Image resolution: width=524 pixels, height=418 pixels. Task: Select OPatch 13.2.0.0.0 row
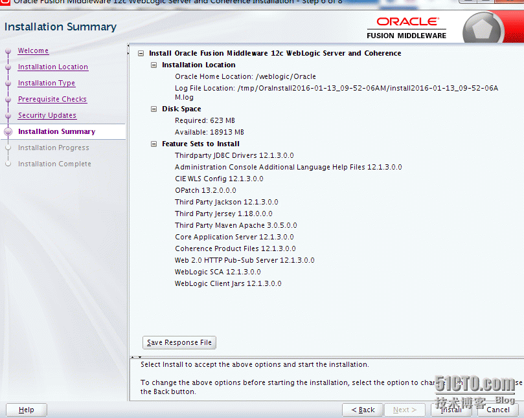coord(205,191)
